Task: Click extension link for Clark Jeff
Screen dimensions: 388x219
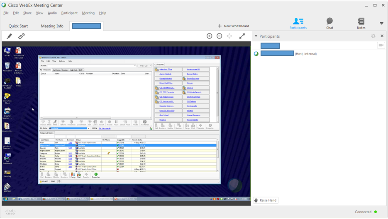Action: pyautogui.click(x=70, y=143)
